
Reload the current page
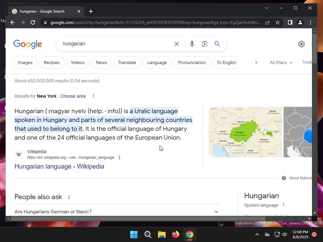pyautogui.click(x=33, y=22)
